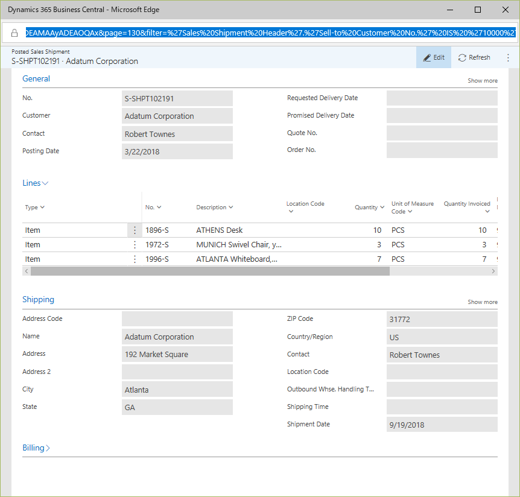Click the State field GA

(177, 407)
